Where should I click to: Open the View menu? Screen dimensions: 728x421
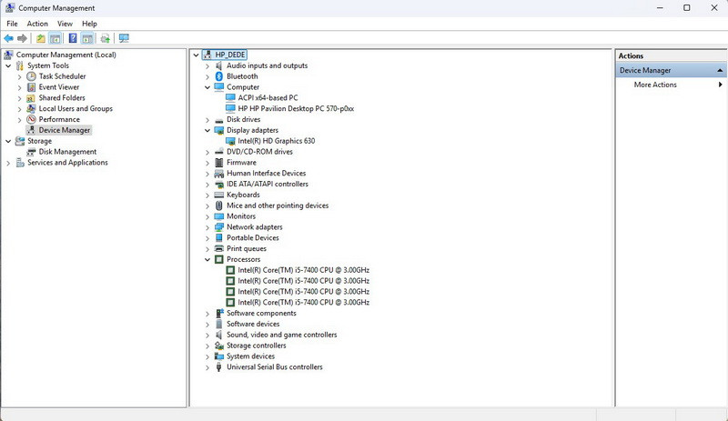click(x=65, y=24)
